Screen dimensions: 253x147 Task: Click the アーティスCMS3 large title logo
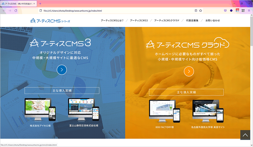coord(60,43)
